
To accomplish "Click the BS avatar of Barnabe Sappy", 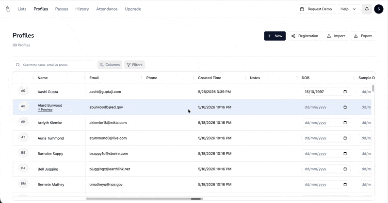I will tap(23, 153).
